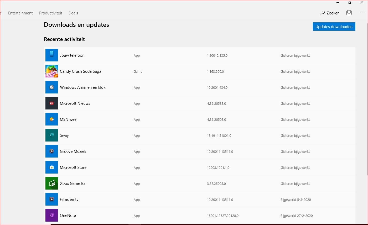Image resolution: width=368 pixels, height=225 pixels.
Task: Select the Jouw telefoon app name
Action: click(72, 55)
